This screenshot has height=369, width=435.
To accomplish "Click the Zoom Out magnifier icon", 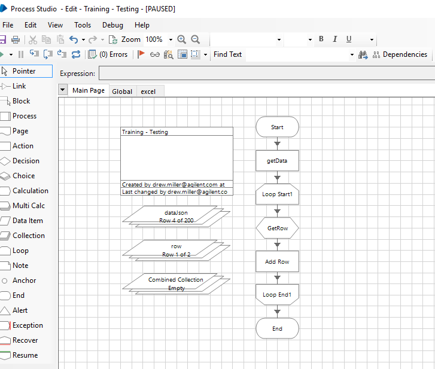I will click(x=195, y=39).
